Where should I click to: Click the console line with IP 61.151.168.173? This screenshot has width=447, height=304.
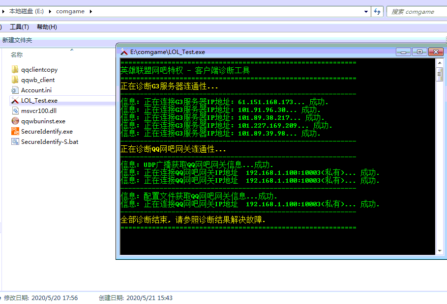[x=225, y=102]
